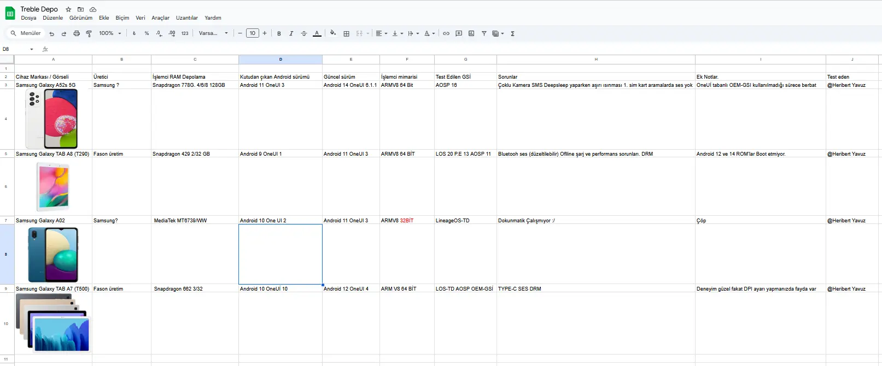Decrease decimal places

pyautogui.click(x=159, y=33)
